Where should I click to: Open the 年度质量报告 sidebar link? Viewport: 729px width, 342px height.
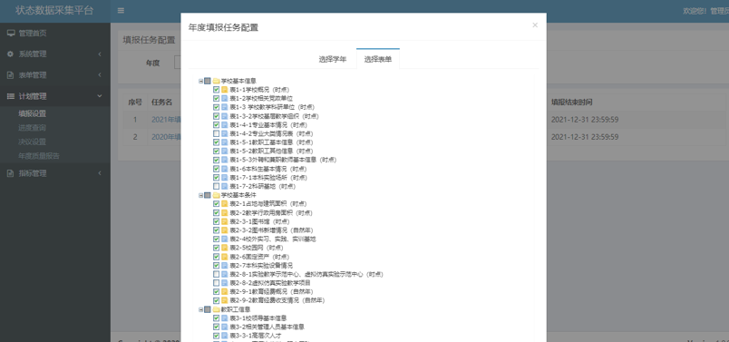pyautogui.click(x=39, y=156)
